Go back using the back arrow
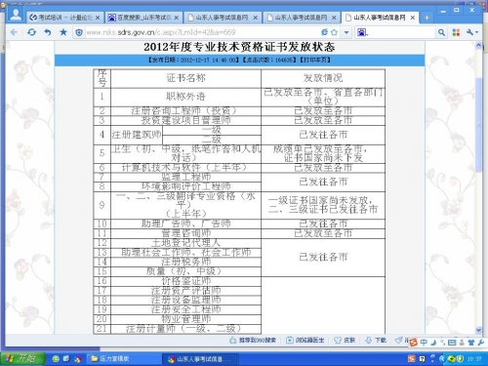 click(14, 32)
